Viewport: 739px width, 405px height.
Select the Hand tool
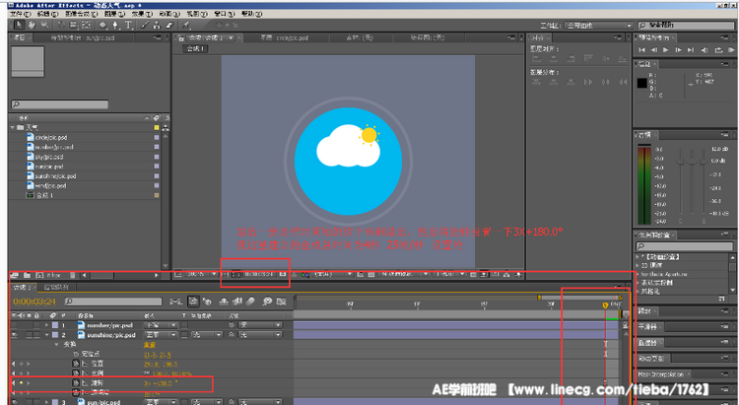pos(32,25)
